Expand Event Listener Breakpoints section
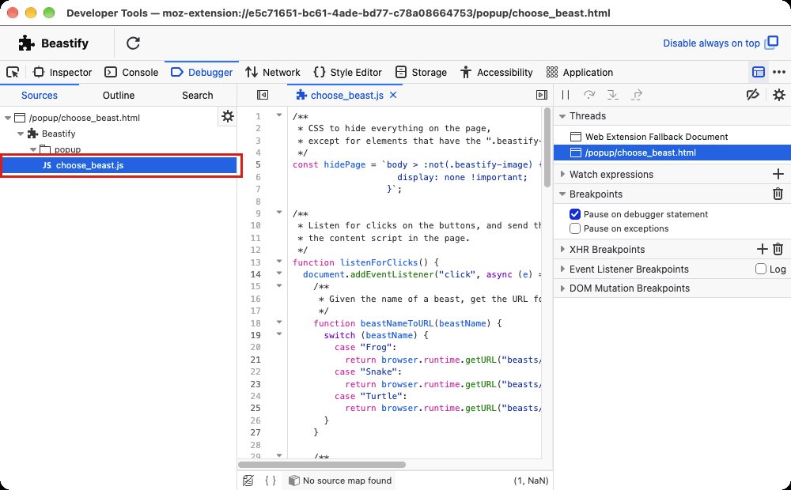Image resolution: width=791 pixels, height=490 pixels. pos(562,269)
